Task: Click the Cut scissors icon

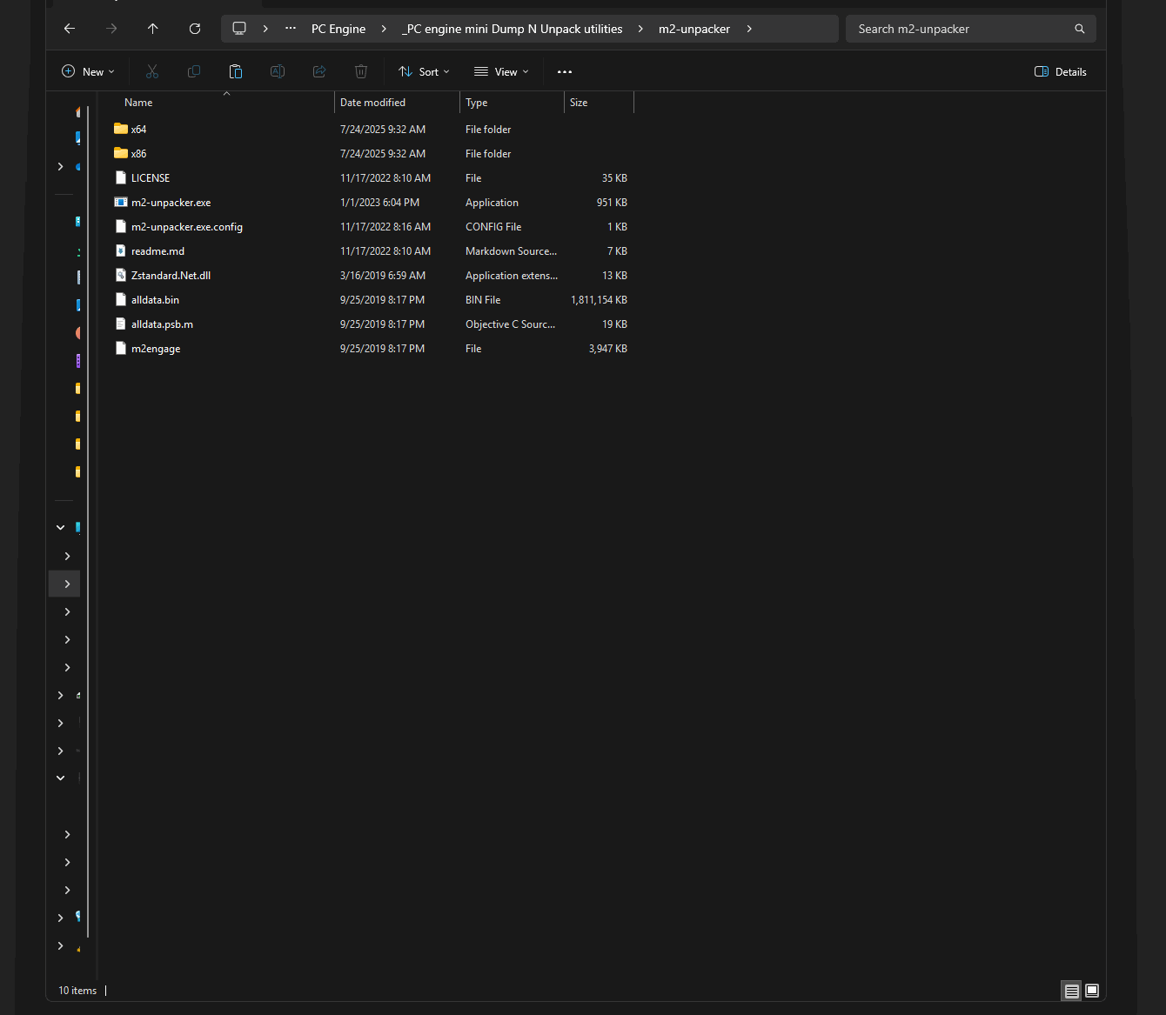Action: point(152,71)
